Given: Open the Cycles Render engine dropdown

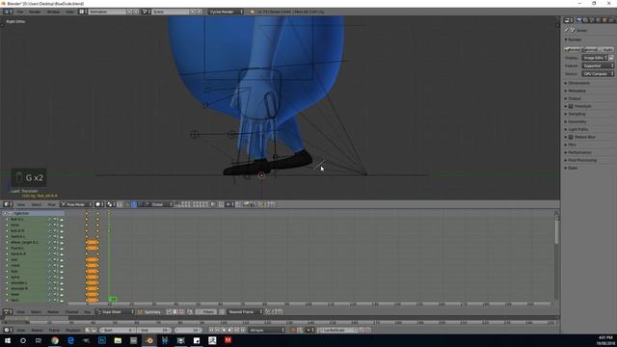Looking at the screenshot, I should (x=226, y=12).
